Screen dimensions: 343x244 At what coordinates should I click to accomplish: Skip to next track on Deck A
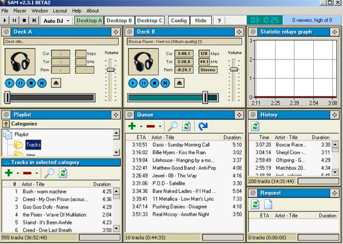pos(42,83)
